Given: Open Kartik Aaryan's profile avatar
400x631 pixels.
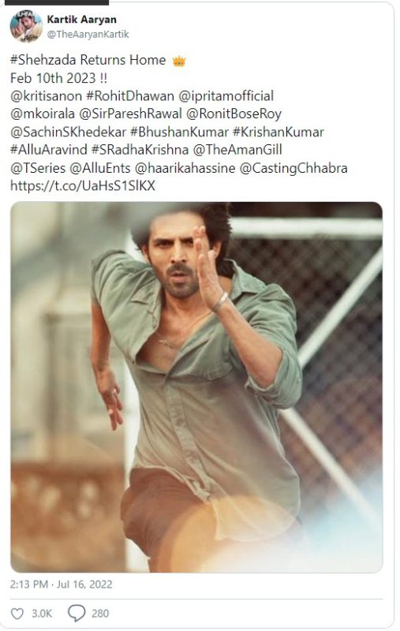Looking at the screenshot, I should tap(26, 26).
